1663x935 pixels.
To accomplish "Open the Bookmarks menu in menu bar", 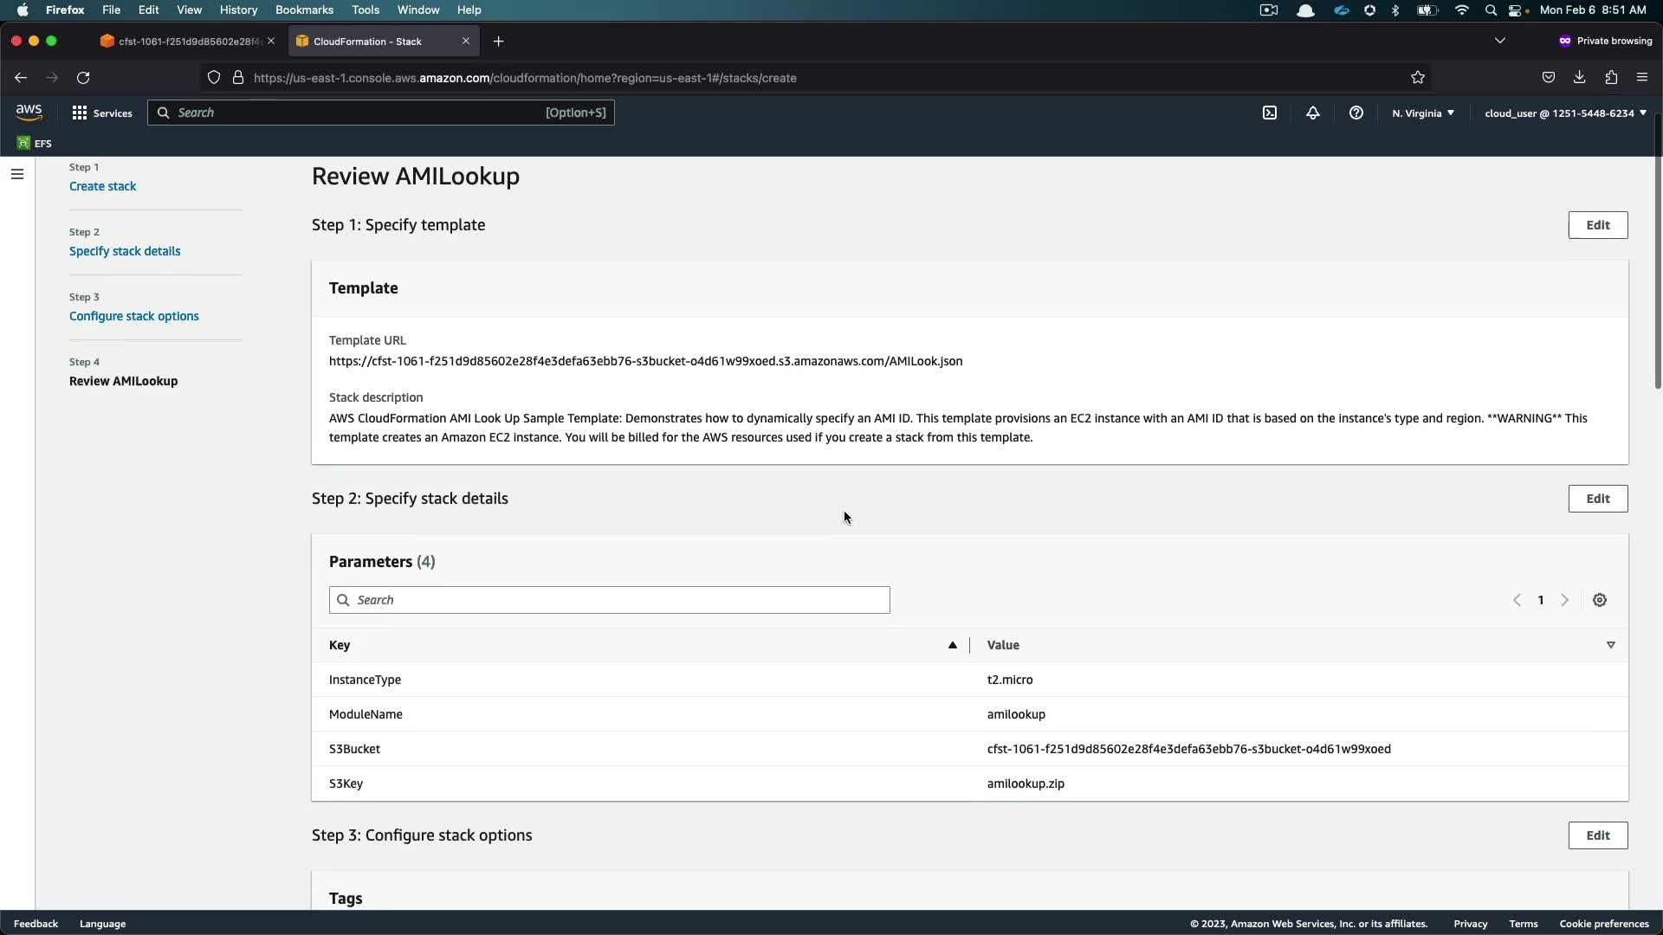I will pos(304,10).
